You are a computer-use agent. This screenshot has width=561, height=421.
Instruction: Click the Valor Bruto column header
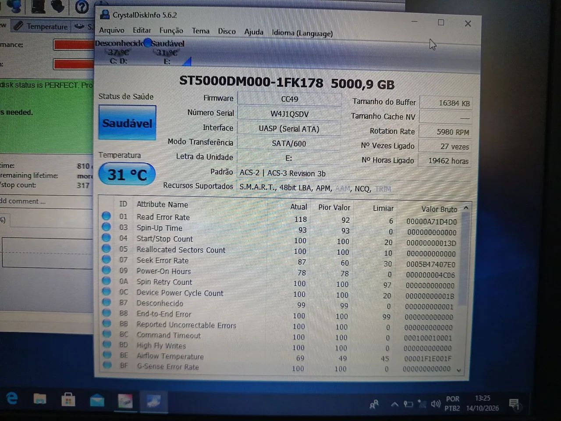pyautogui.click(x=439, y=209)
